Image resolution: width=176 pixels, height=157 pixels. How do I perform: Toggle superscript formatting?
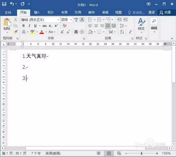(x=56, y=26)
